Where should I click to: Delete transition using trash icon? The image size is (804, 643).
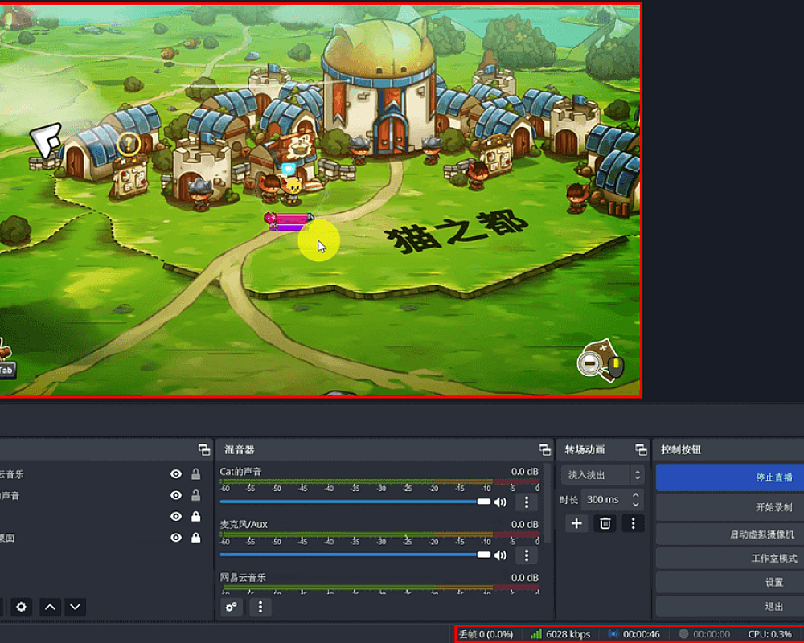(605, 523)
